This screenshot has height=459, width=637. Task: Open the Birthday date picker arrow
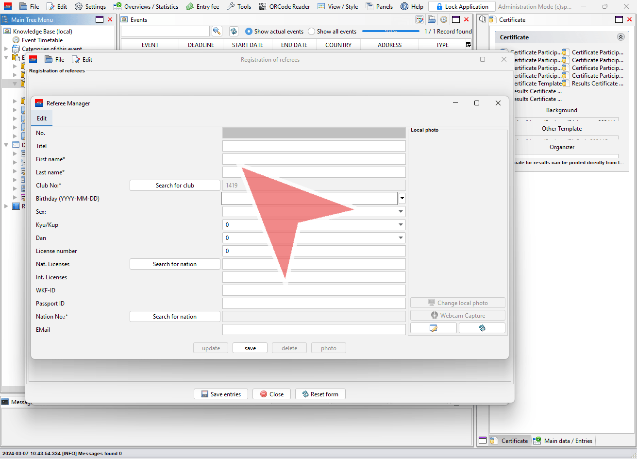click(402, 198)
